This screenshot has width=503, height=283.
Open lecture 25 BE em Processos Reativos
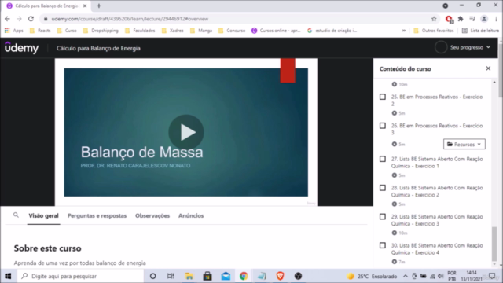coord(437,100)
